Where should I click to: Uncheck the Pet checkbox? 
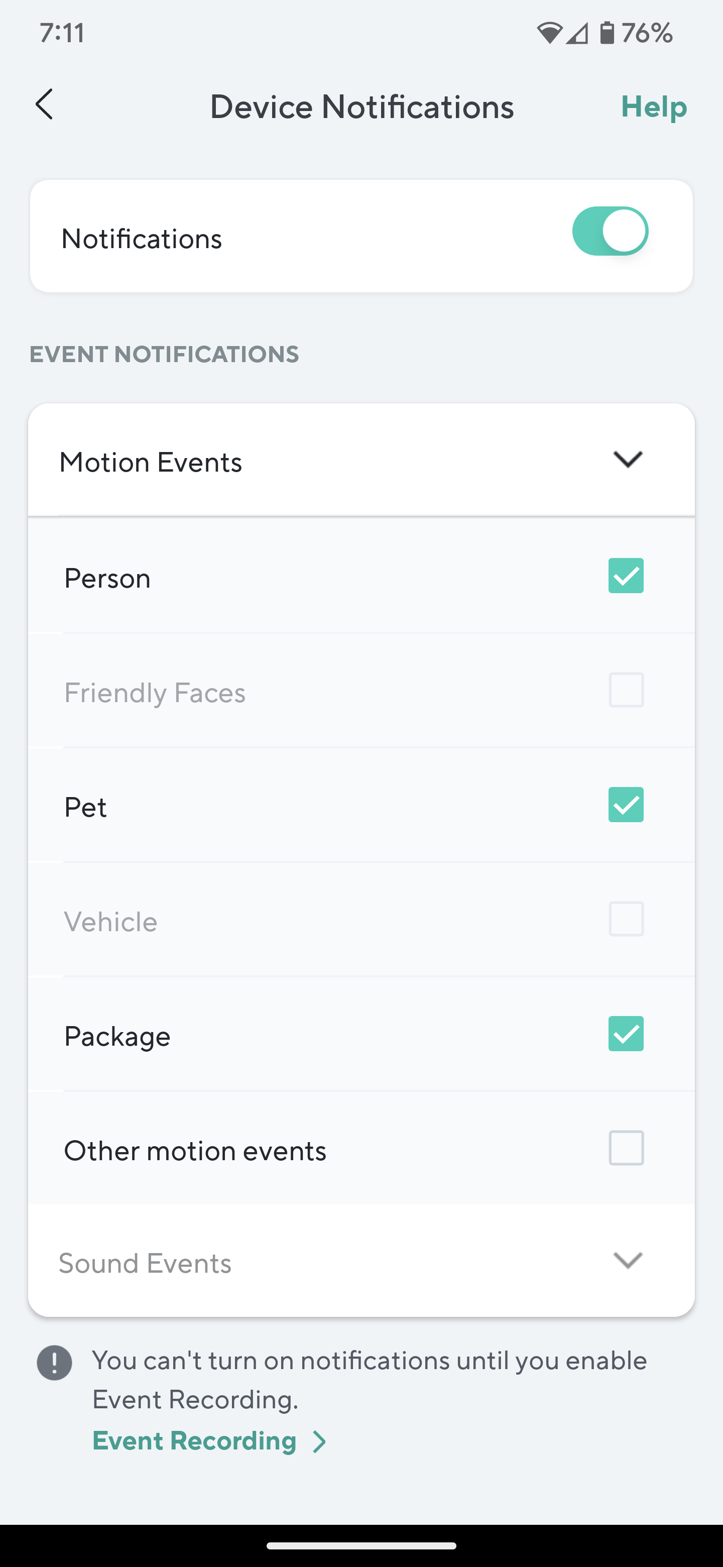pyautogui.click(x=626, y=805)
